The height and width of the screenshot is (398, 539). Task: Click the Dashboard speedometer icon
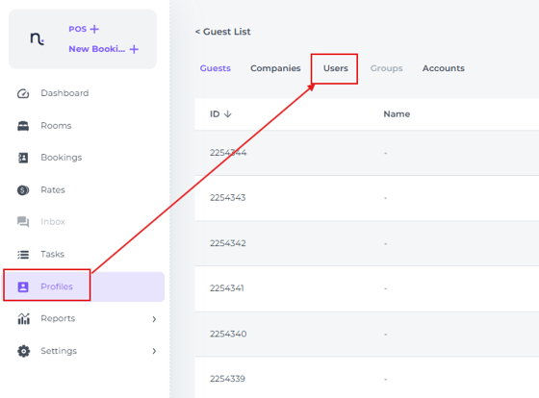point(23,93)
